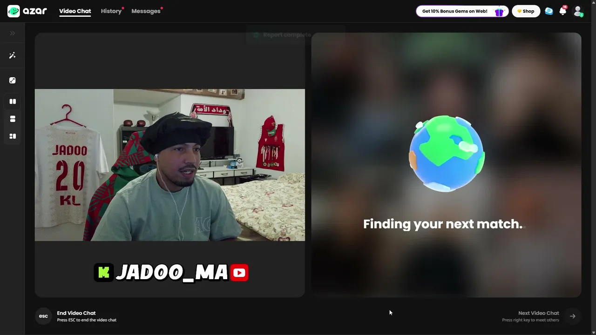Viewport: 596px width, 335px height.
Task: Expand the left sidebar
Action: coord(13,33)
